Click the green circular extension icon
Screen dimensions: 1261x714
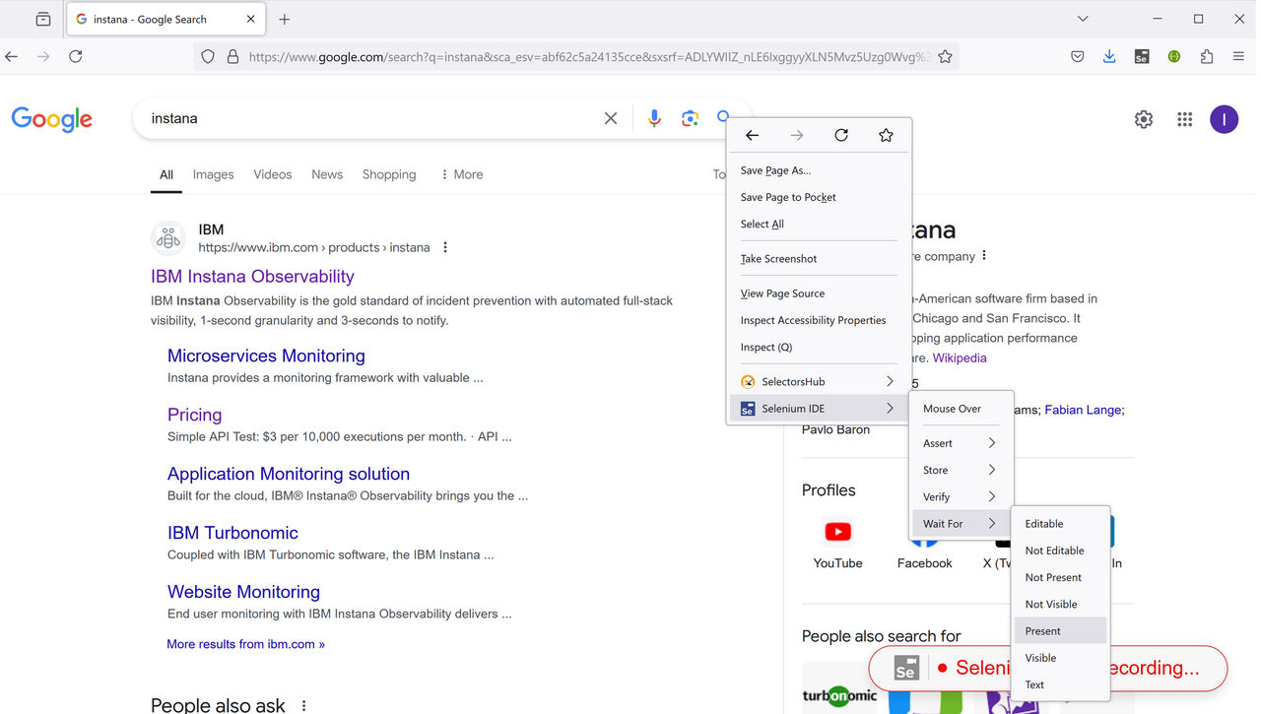(1174, 57)
